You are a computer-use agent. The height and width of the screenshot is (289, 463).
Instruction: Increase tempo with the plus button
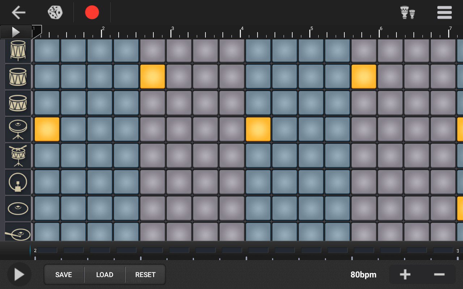tap(405, 275)
